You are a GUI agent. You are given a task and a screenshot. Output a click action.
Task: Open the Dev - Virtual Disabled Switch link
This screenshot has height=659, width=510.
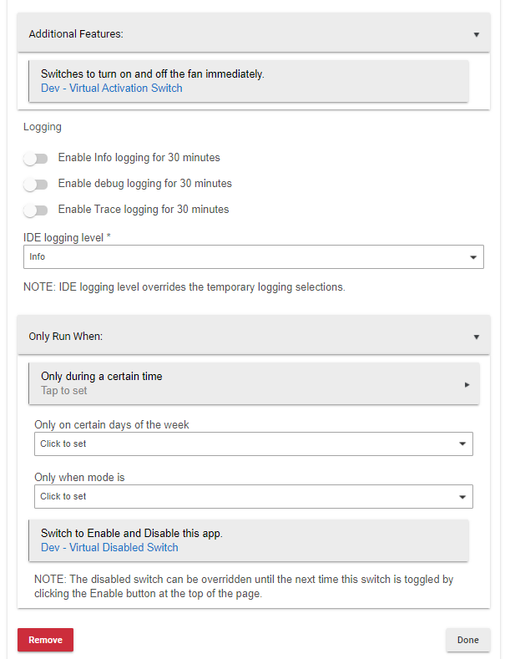coord(109,548)
